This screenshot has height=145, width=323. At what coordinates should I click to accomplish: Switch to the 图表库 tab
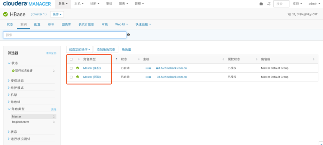(66, 24)
